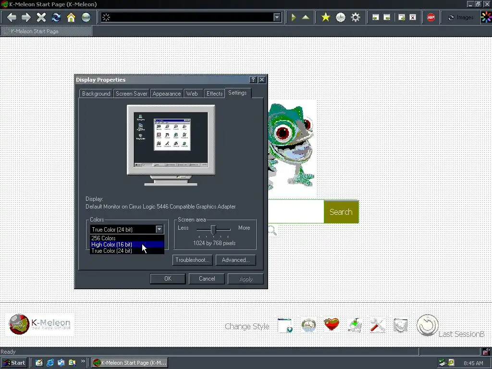The height and width of the screenshot is (369, 492).
Task: Open the Windows Start menu
Action: [x=14, y=363]
